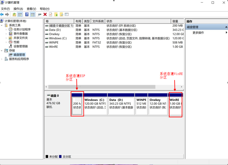This screenshot has height=165, width=228.
Task: Collapse the 磁盘管理 actions section arrow
Action: click(x=226, y=27)
